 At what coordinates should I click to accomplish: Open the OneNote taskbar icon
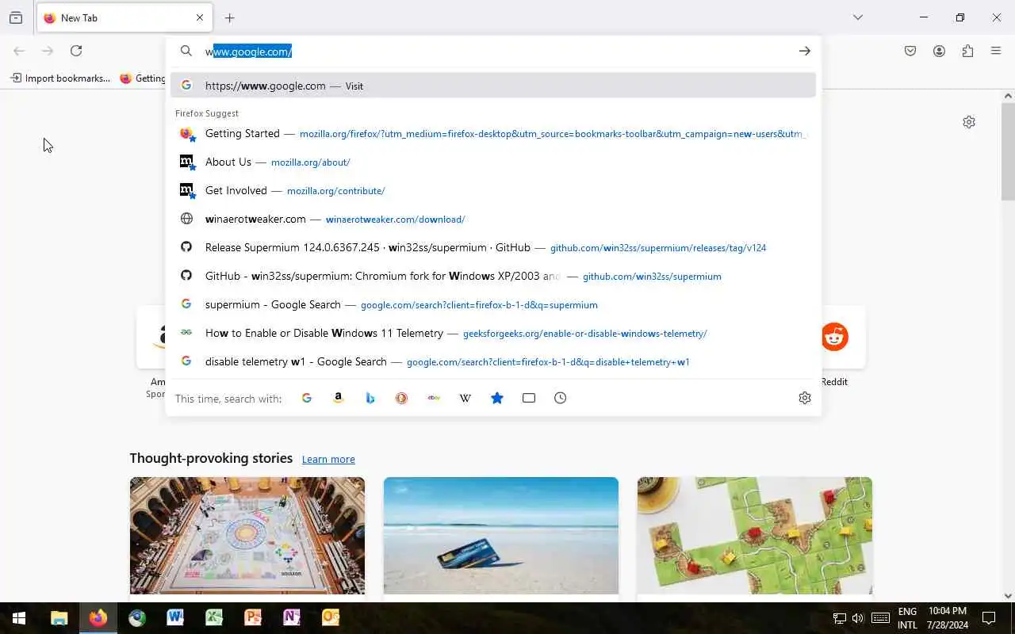click(292, 618)
